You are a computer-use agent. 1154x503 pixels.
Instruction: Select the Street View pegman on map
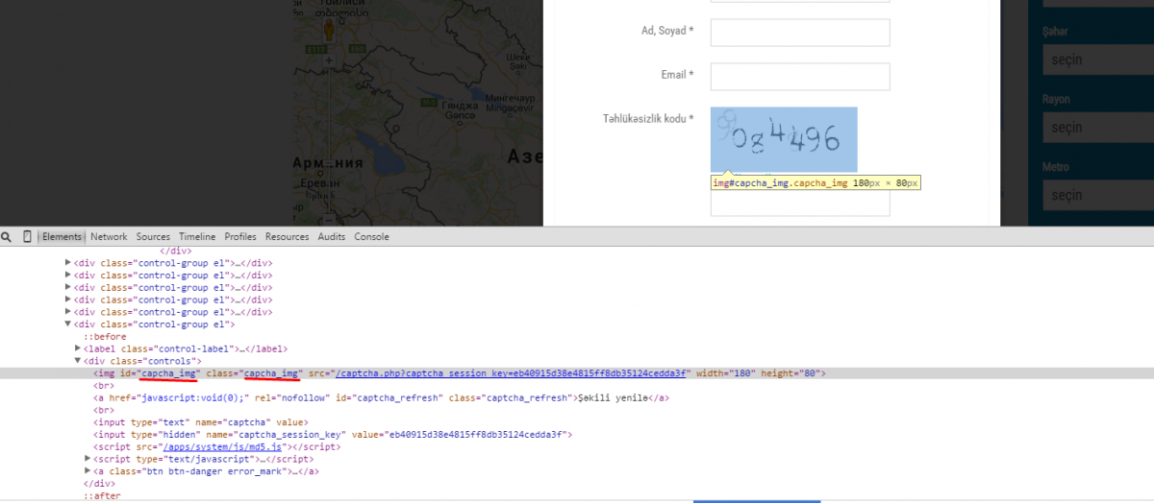pyautogui.click(x=330, y=28)
